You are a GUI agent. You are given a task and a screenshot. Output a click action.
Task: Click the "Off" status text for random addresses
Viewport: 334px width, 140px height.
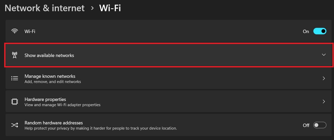306,125
